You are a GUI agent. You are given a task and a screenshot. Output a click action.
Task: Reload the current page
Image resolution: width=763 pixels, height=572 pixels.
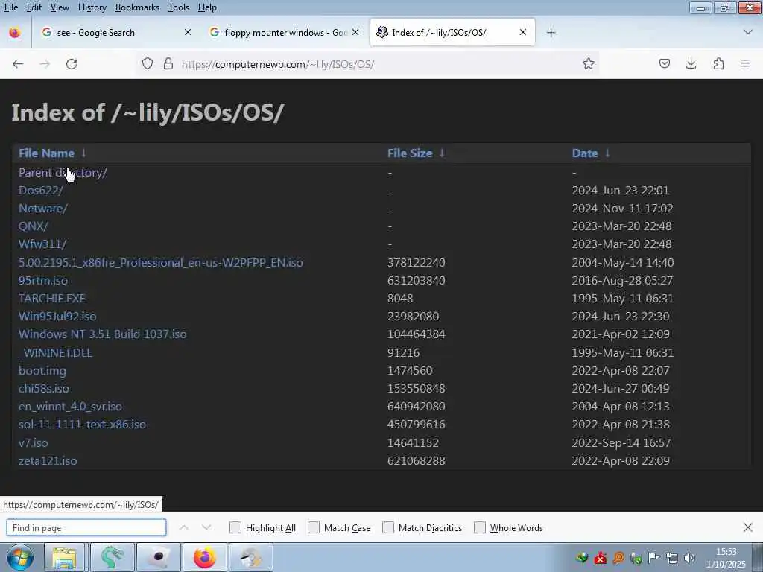click(72, 64)
